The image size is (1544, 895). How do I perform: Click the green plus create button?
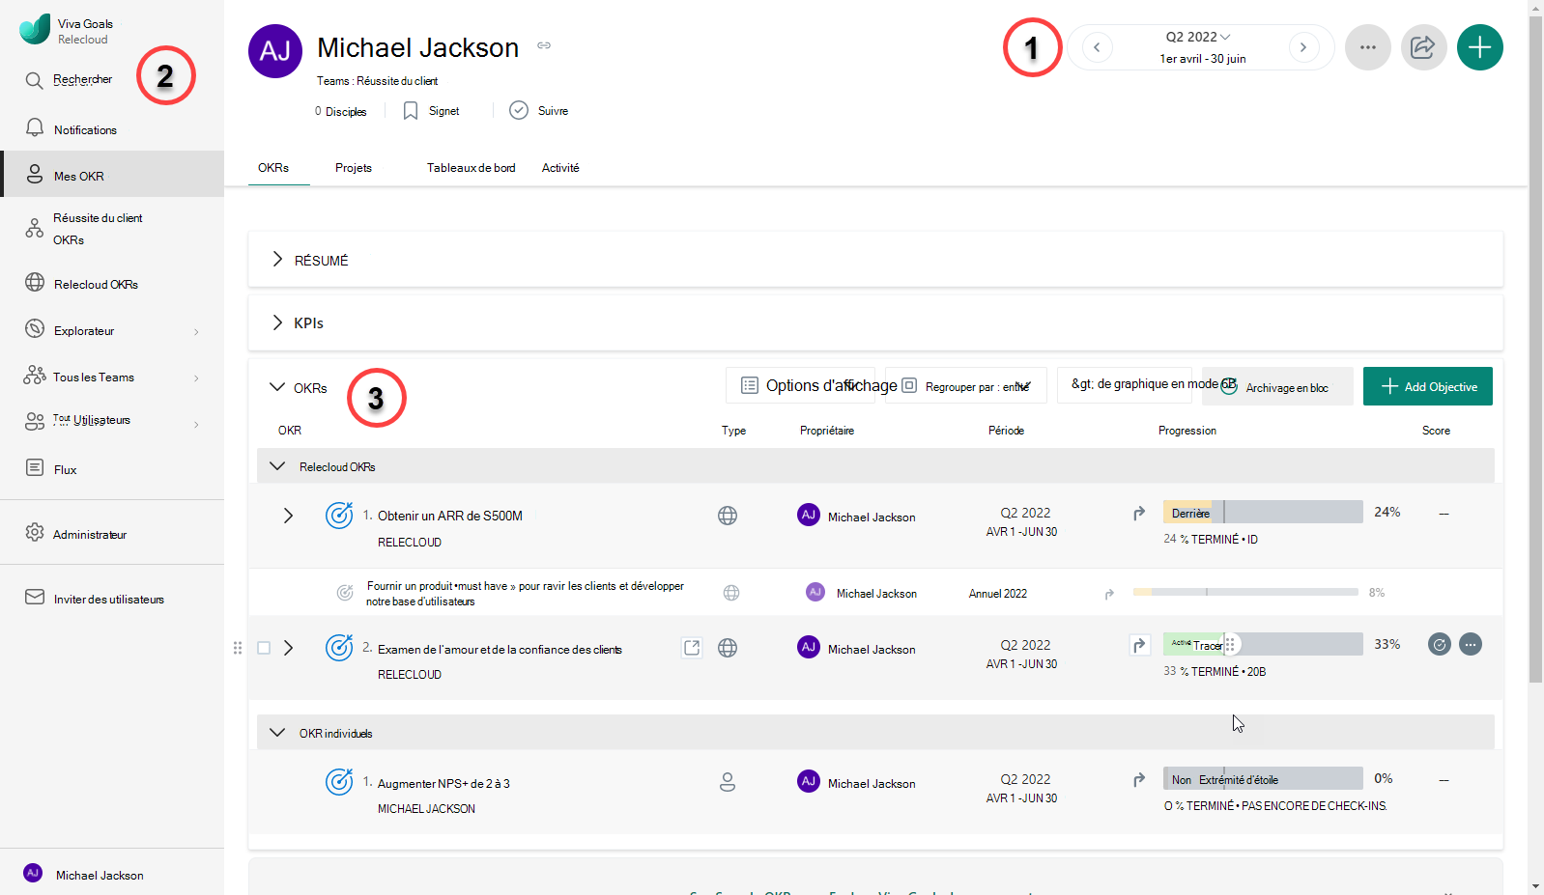point(1480,47)
